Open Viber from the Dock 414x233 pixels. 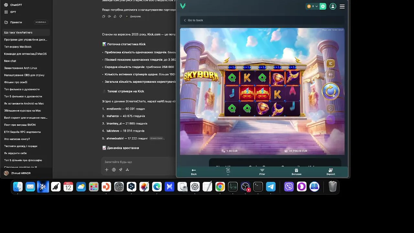(x=289, y=187)
